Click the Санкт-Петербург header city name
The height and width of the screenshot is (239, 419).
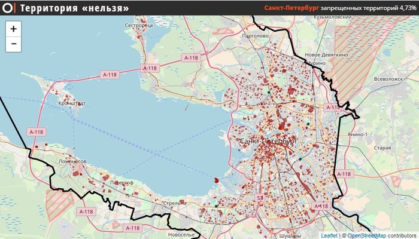point(292,8)
